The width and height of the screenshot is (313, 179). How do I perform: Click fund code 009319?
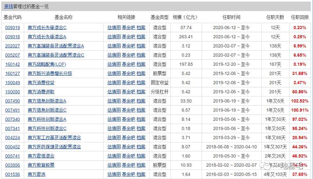[12, 28]
